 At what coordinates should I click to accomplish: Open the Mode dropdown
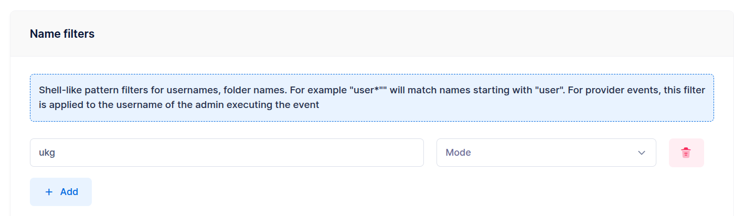click(546, 153)
